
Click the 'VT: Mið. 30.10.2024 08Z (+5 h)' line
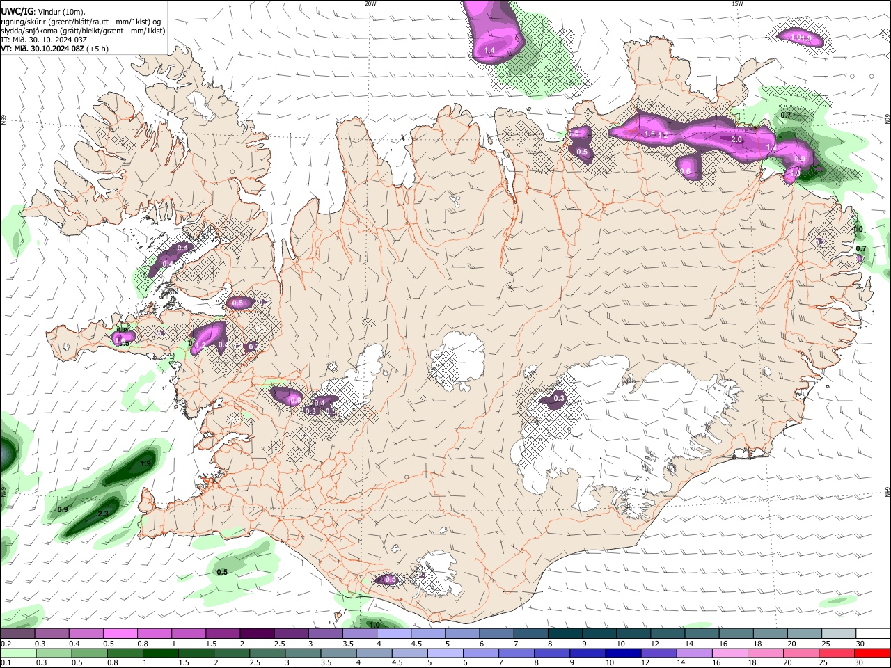coord(54,49)
